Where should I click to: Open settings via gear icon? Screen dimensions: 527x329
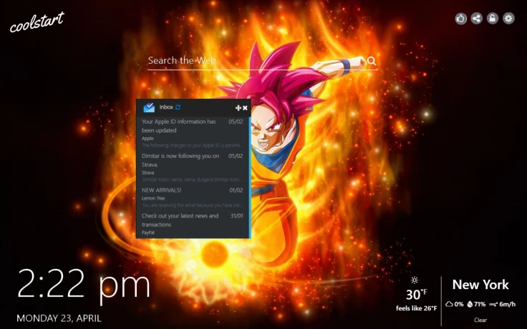point(508,18)
